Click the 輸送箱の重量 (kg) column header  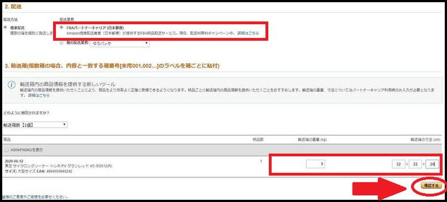click(x=312, y=140)
